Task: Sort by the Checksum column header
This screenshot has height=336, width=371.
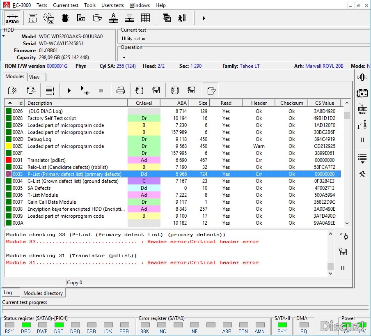Action: pyautogui.click(x=291, y=103)
